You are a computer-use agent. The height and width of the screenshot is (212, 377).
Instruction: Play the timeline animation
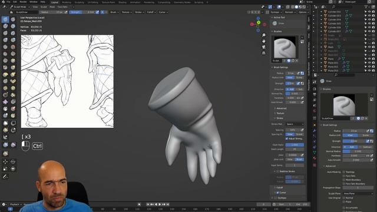[x=160, y=204]
